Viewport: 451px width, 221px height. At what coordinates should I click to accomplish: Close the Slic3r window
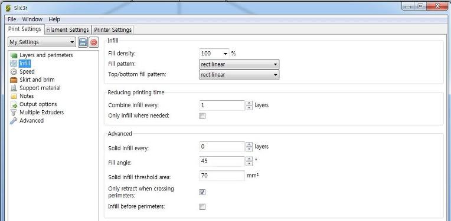(437, 6)
